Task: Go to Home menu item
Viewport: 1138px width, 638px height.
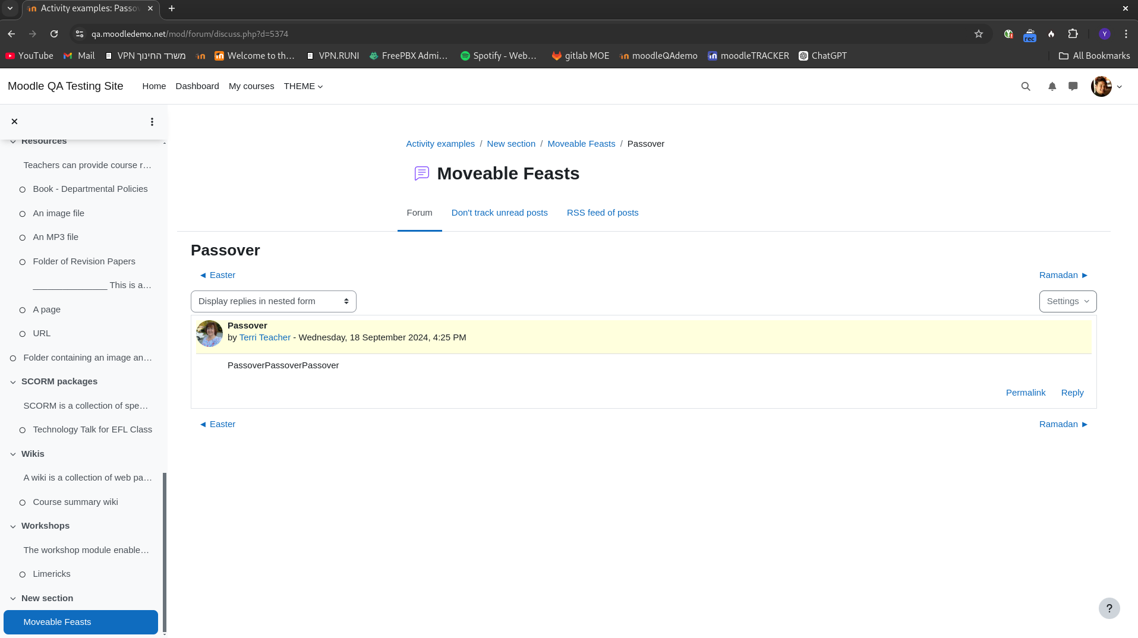Action: 154,86
